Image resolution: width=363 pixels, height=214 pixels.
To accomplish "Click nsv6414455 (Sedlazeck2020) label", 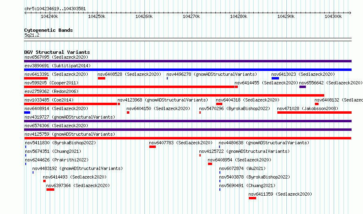I will [x=266, y=83].
